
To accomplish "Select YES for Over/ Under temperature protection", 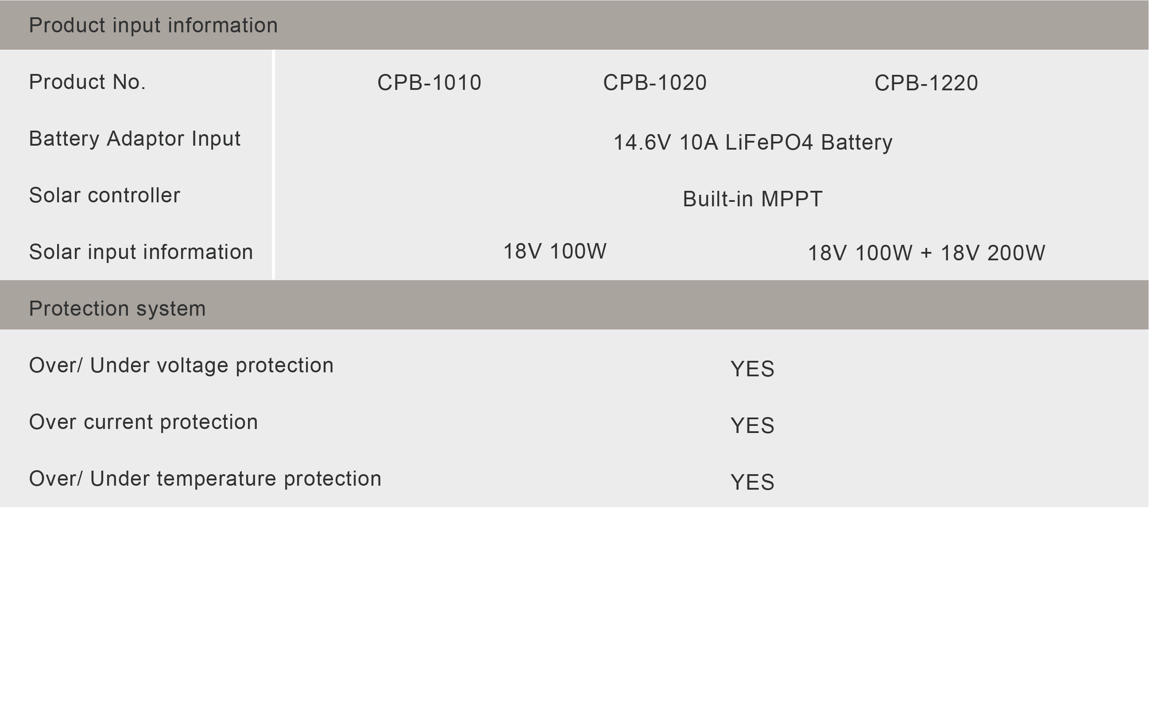I will click(x=752, y=482).
